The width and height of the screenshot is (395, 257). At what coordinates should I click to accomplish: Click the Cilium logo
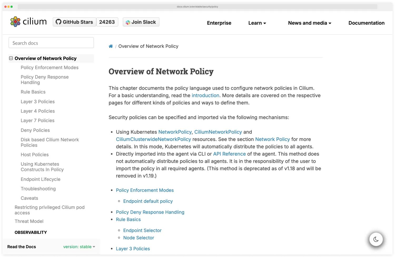coord(28,22)
